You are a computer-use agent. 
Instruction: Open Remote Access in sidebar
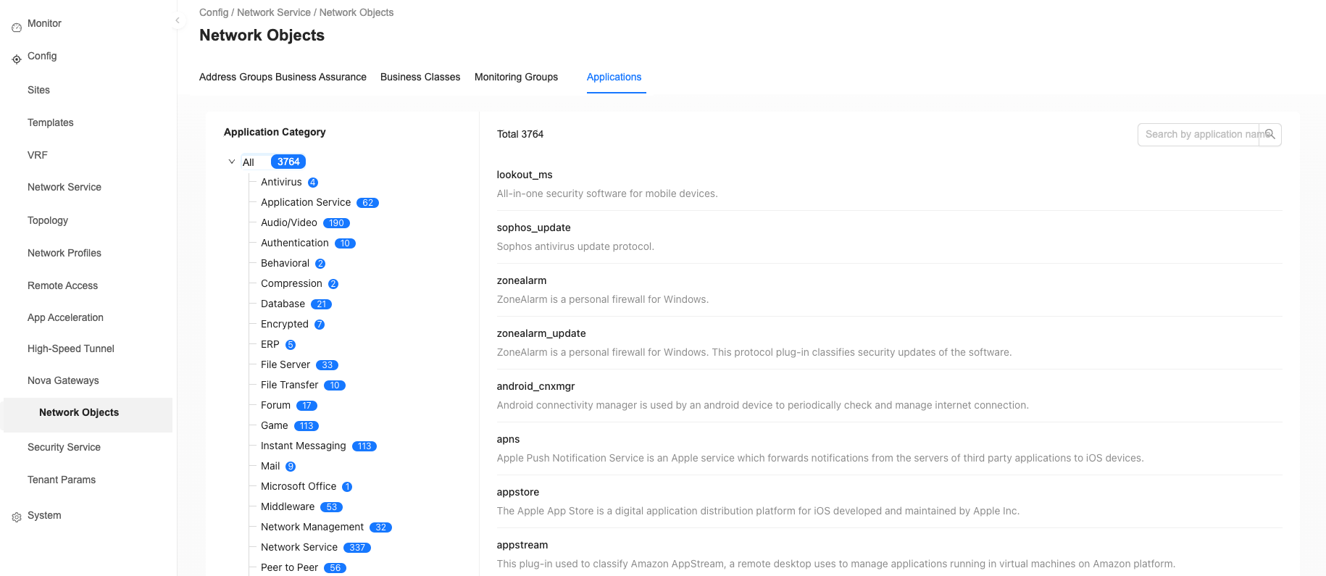point(62,285)
